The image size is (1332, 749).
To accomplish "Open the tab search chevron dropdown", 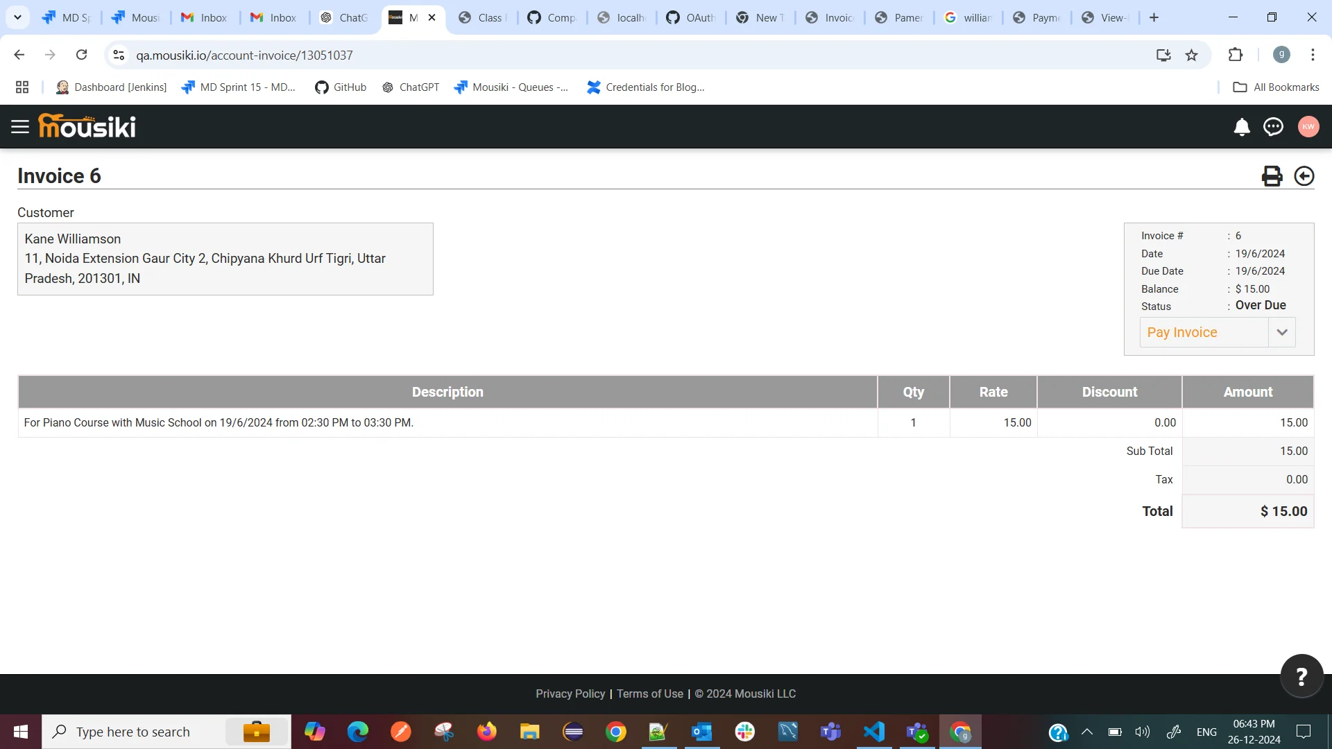I will [x=17, y=17].
